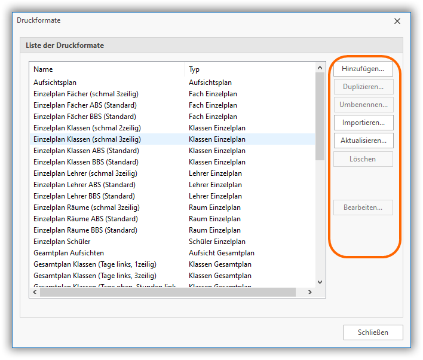The width and height of the screenshot is (423, 360).
Task: Select Gesamtplan Klassen (Tage links, 1zeilig)
Action: [x=95, y=264]
